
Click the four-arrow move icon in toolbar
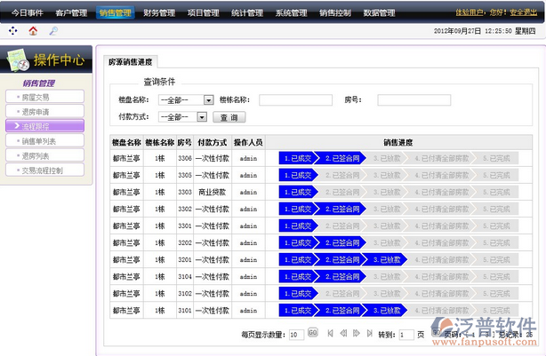[12, 30]
